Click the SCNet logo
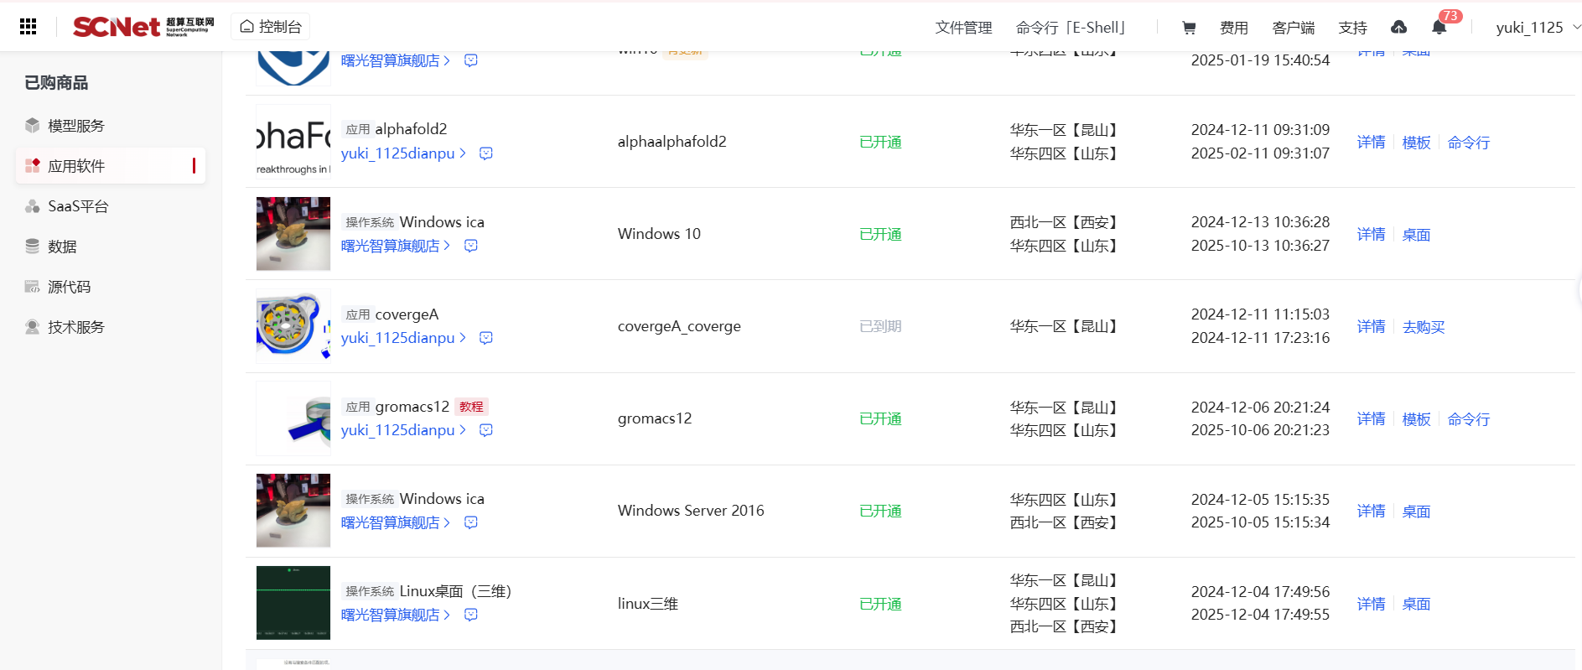The height and width of the screenshot is (670, 1582). point(143,27)
